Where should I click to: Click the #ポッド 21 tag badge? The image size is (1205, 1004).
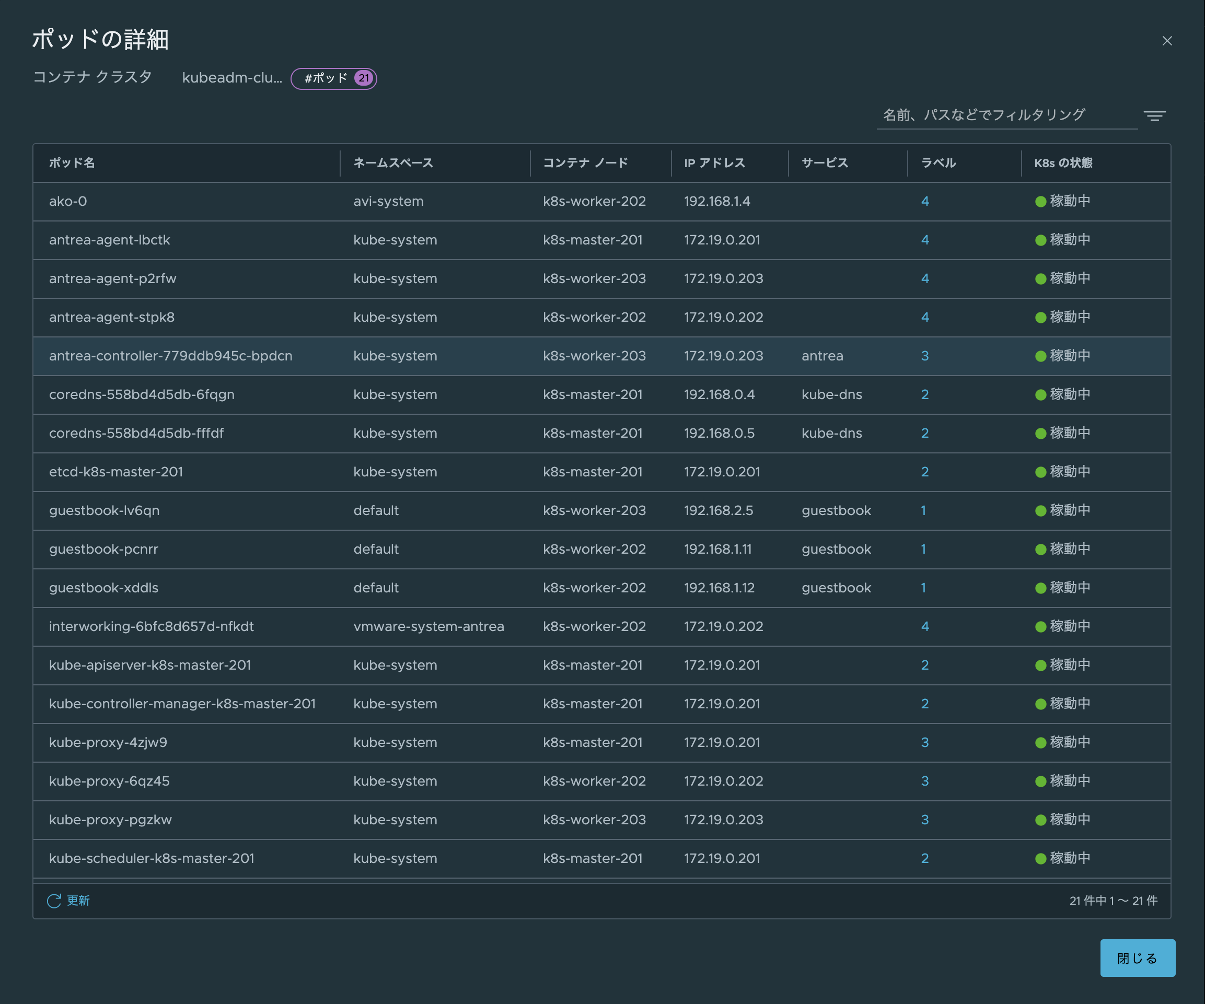tap(333, 78)
